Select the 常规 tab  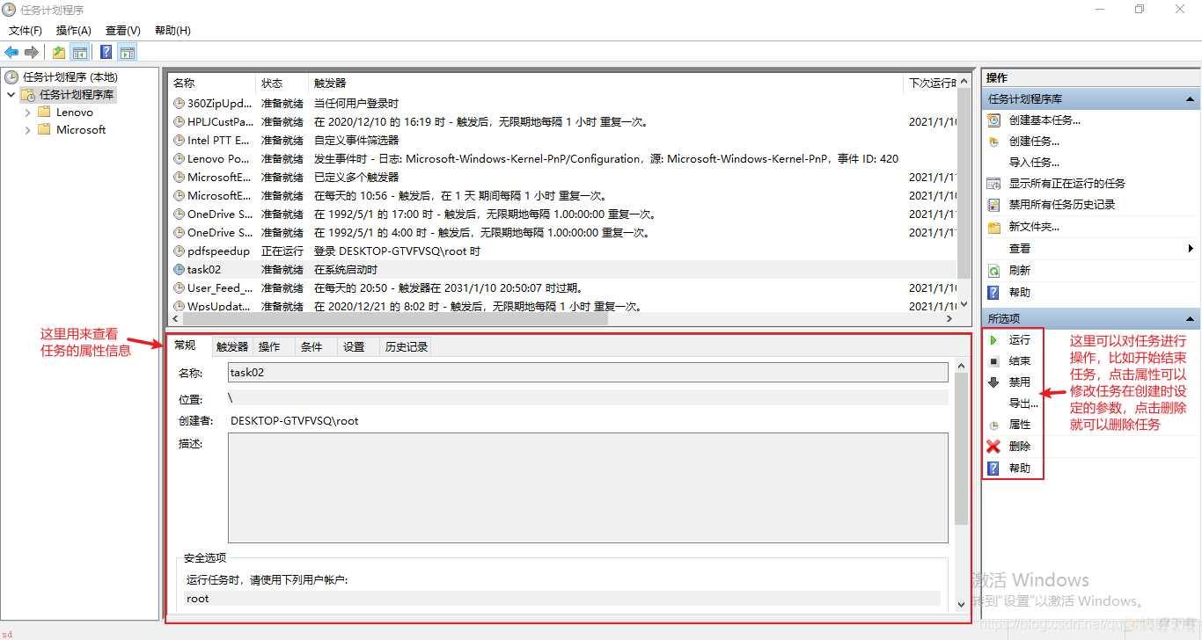click(186, 345)
